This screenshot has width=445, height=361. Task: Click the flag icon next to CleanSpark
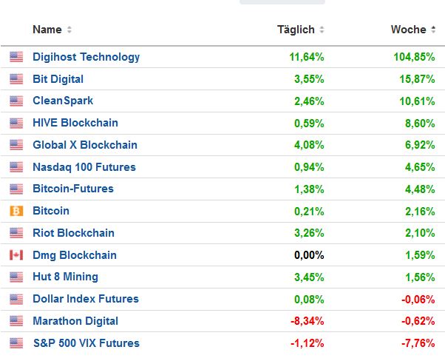(16, 101)
